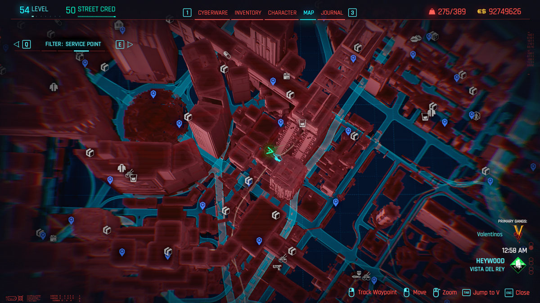
Task: Click Jump to V prompt
Action: pyautogui.click(x=486, y=292)
